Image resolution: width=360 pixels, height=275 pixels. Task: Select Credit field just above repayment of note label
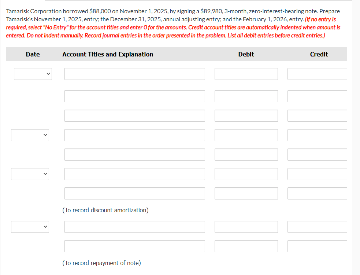coord(317,246)
